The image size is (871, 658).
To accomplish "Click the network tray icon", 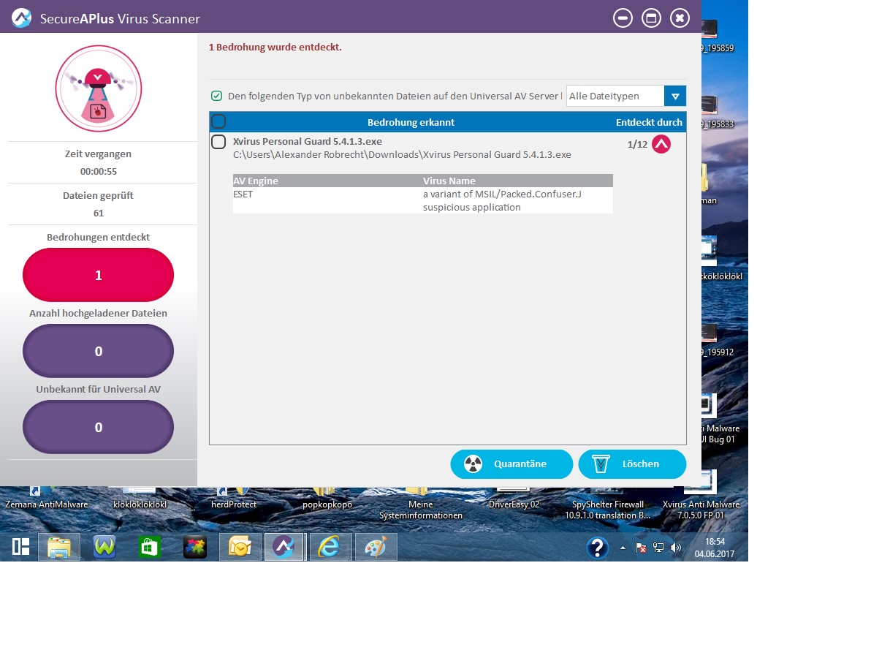I will point(658,548).
